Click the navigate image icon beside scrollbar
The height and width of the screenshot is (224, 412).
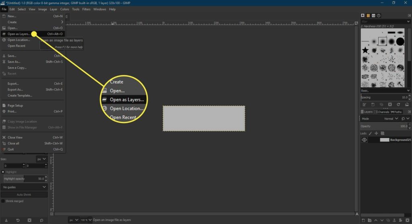click(357, 214)
